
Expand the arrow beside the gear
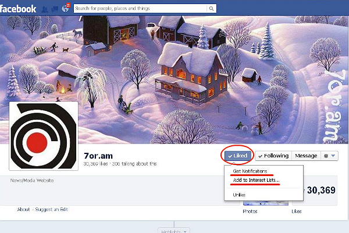click(x=333, y=156)
